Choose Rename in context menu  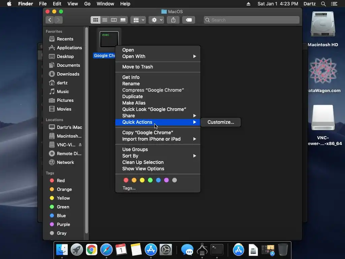point(158,84)
